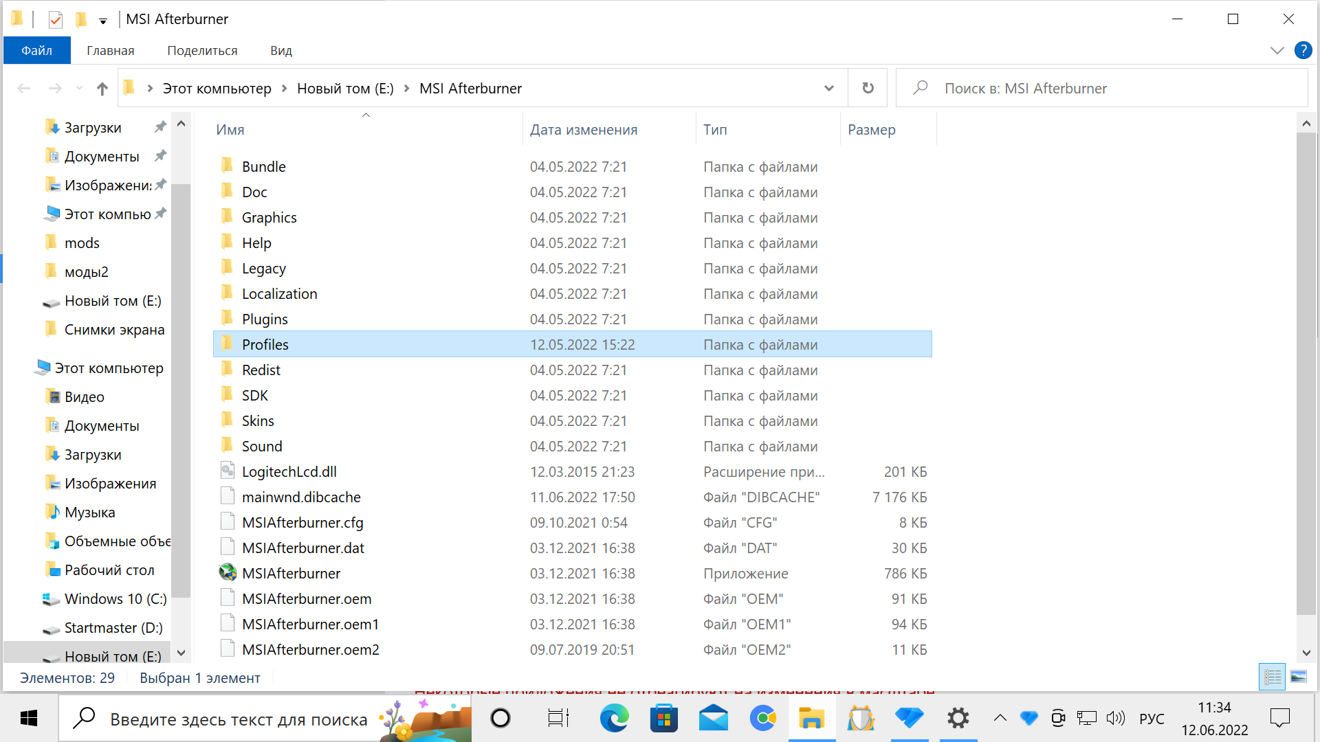Click the refresh button in address bar
Viewport: 1320px width, 742px height.
point(868,88)
